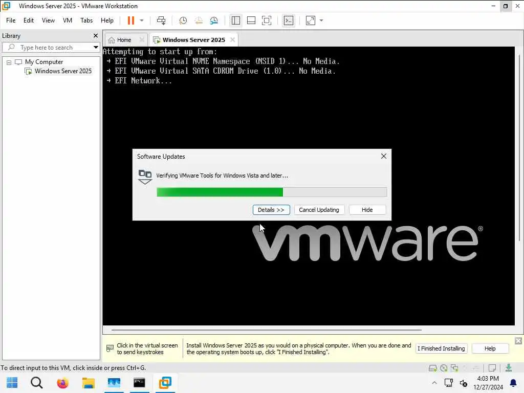
Task: Click the Suspend/Pause VM toolbar icon
Action: pyautogui.click(x=130, y=20)
